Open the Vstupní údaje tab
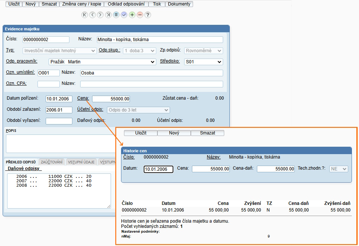Viewport: 359px width, 246px height. click(82, 162)
